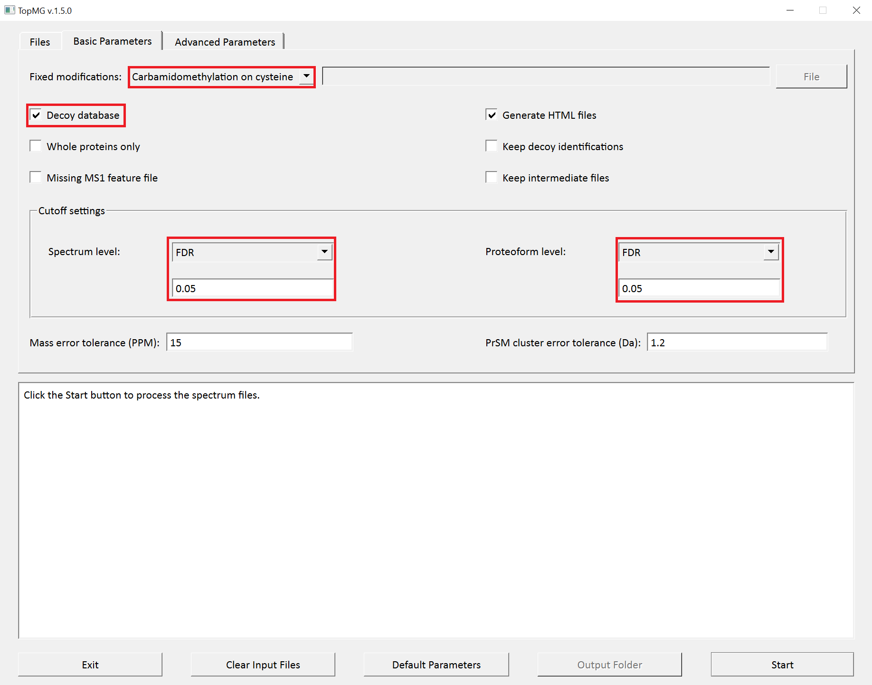This screenshot has width=872, height=685.
Task: Click the Mass error tolerance PPM field
Action: [x=259, y=342]
